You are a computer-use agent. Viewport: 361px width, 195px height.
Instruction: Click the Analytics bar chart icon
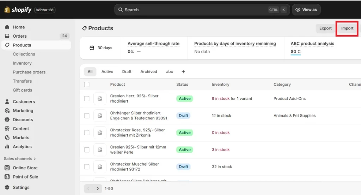click(x=7, y=147)
